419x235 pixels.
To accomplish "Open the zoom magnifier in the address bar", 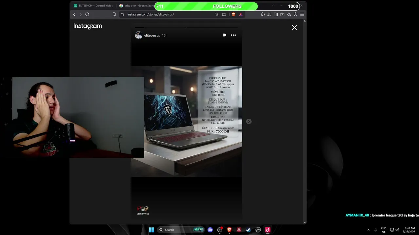I will point(216,14).
